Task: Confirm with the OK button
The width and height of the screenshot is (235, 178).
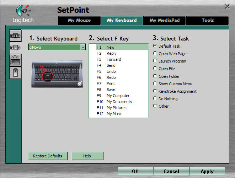Action: 135,171
